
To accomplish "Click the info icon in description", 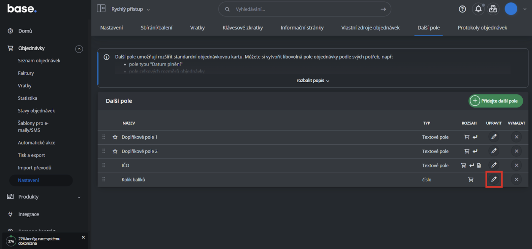I will [x=106, y=57].
